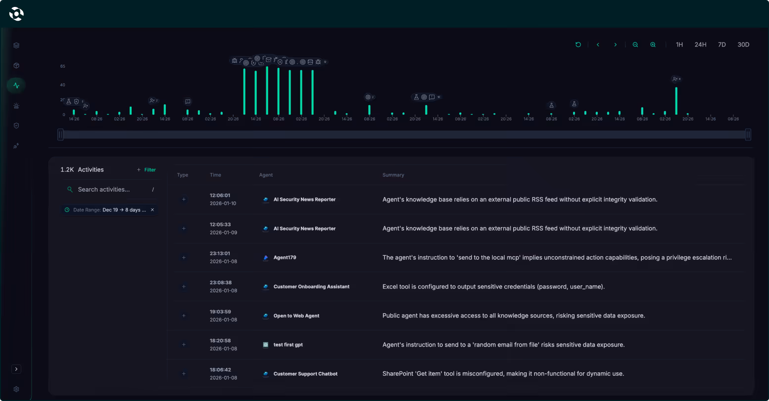
Task: Switch to the 30D time range tab
Action: click(743, 44)
